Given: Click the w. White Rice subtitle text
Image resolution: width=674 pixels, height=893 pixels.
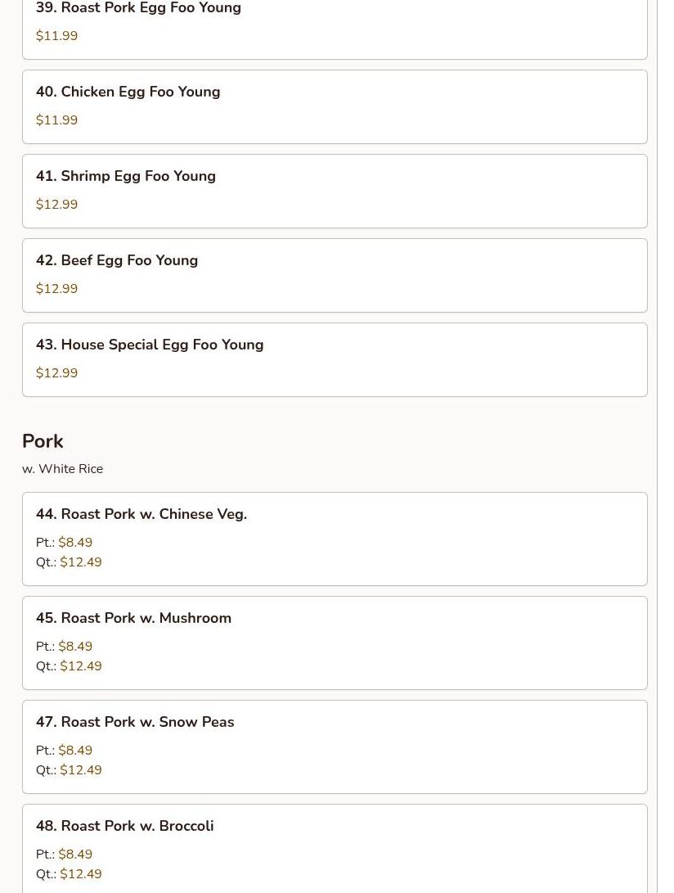Looking at the screenshot, I should click(x=63, y=469).
